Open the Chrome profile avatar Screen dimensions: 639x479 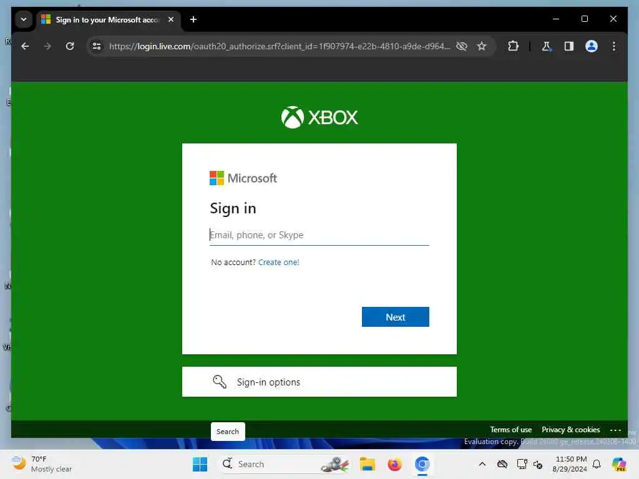click(592, 46)
